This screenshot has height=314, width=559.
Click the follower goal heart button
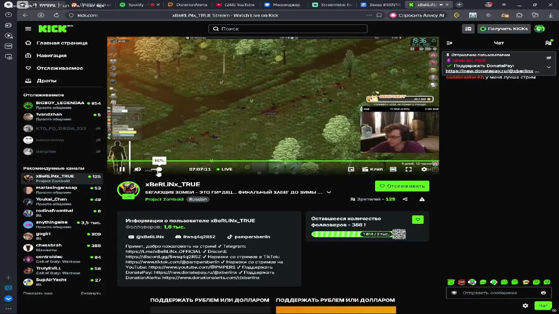coord(418,220)
